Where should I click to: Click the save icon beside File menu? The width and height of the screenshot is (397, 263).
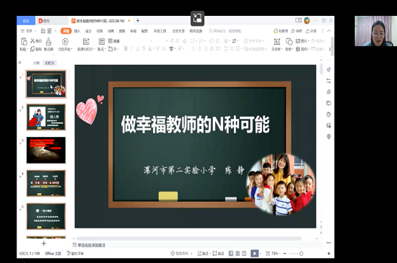[x=43, y=31]
